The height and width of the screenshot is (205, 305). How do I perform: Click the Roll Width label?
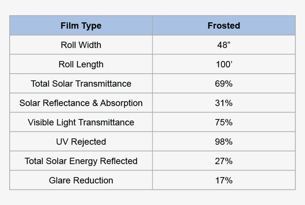[x=81, y=45]
